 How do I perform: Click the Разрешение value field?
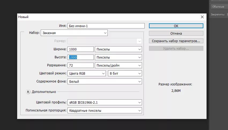(x=81, y=65)
